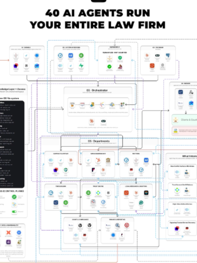Click the orange starburst icon under the Orchestrator pipeline
Image resolution: width=197 pixels, height=263 pixels.
(92, 121)
